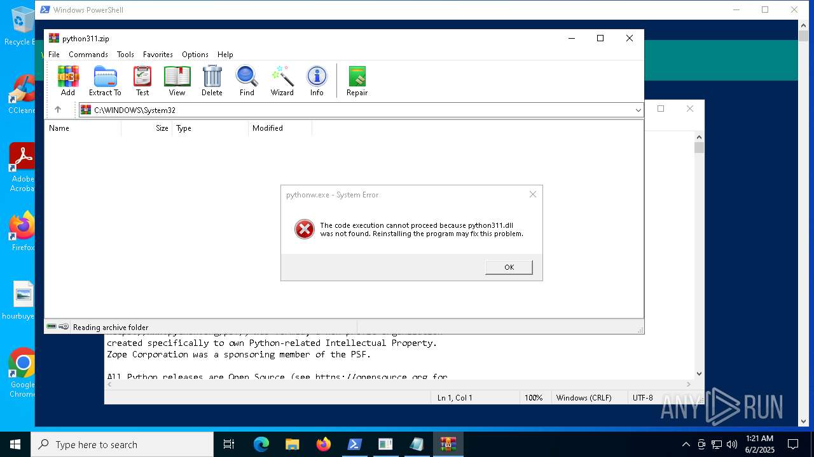Click the C:\WINDOWS\System32 path field
The image size is (814, 457).
coord(360,110)
